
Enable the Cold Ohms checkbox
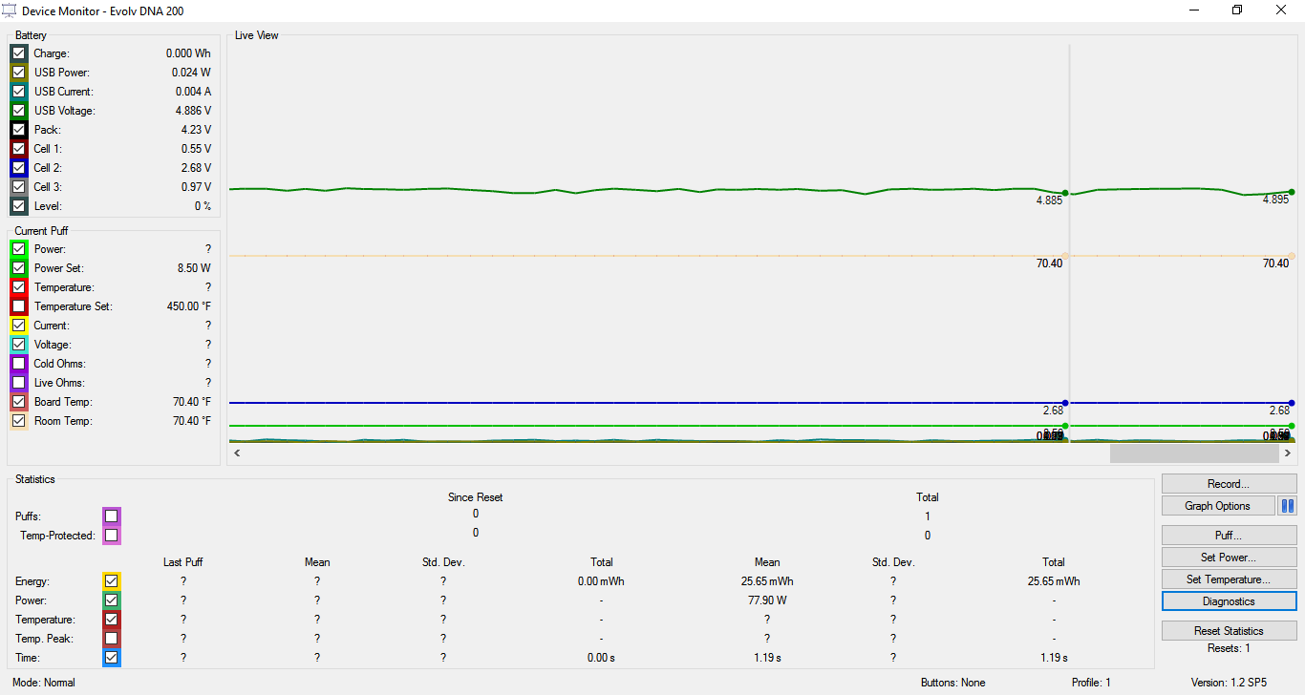pos(19,364)
